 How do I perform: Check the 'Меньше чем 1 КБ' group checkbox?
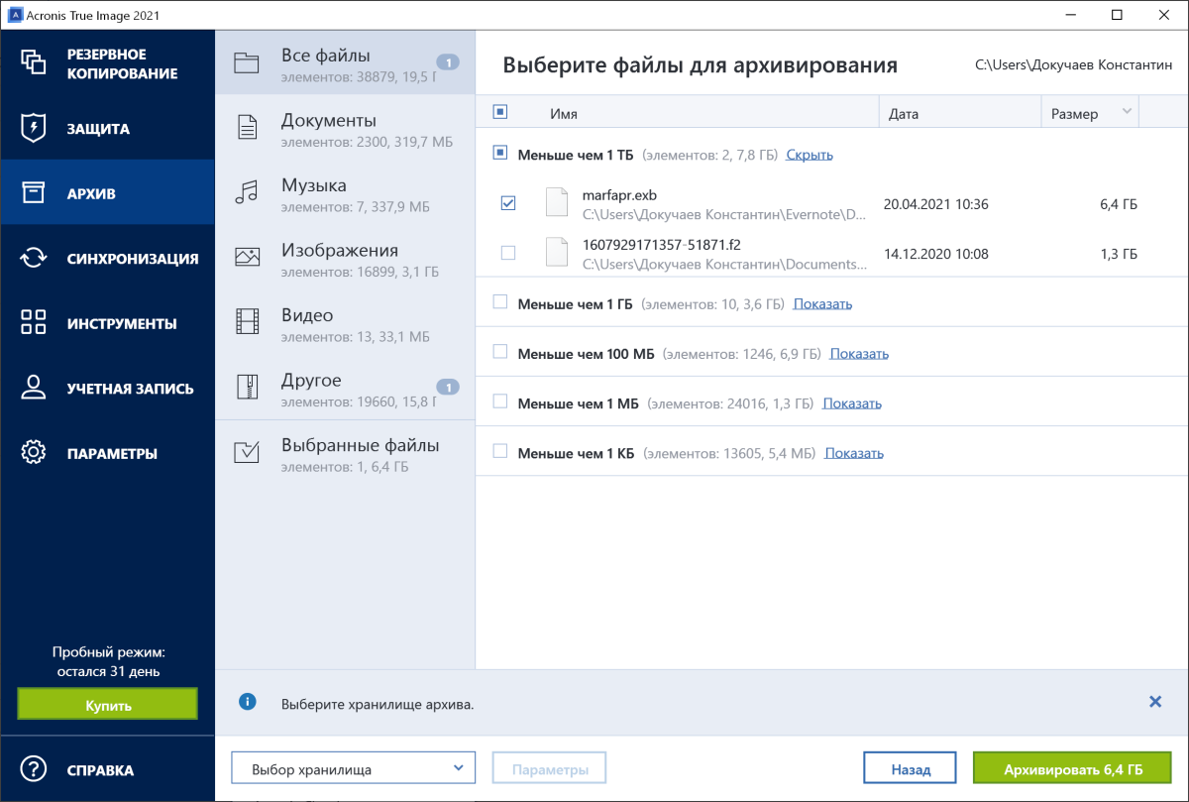pyautogui.click(x=499, y=450)
